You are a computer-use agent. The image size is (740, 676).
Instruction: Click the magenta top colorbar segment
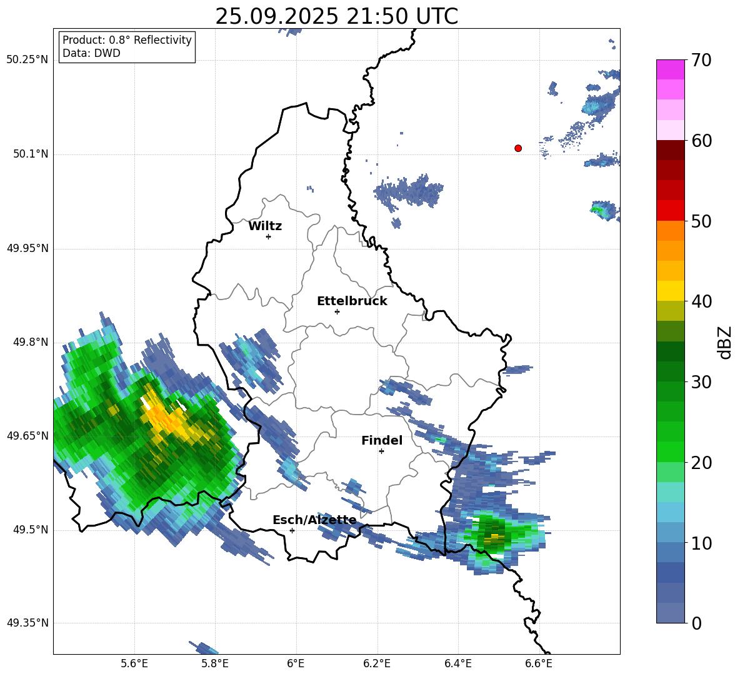(670, 69)
